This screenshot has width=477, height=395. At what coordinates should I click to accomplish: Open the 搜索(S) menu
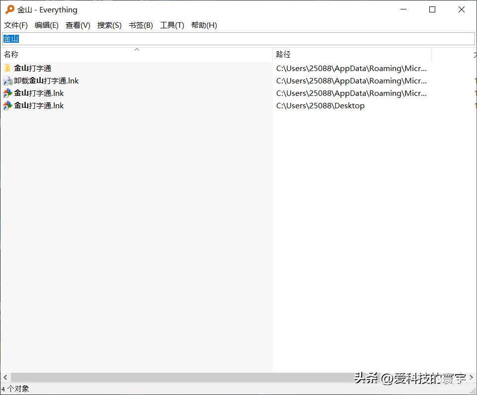(109, 25)
